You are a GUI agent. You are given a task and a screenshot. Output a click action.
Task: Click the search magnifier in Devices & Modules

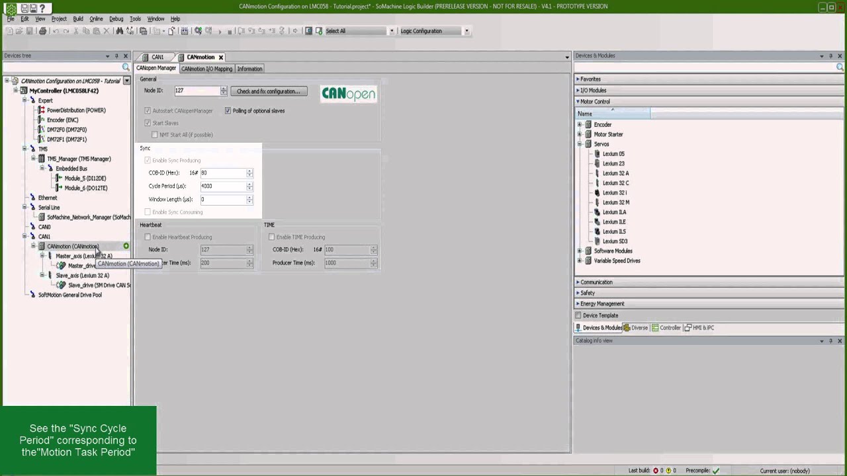click(x=840, y=67)
